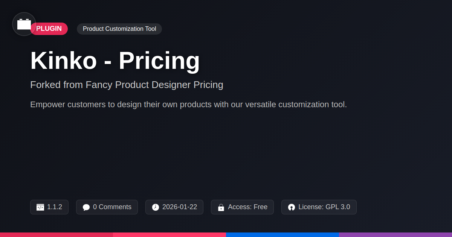Image resolution: width=452 pixels, height=237 pixels.
Task: Click the Kinko - Pricing title
Action: pos(115,61)
